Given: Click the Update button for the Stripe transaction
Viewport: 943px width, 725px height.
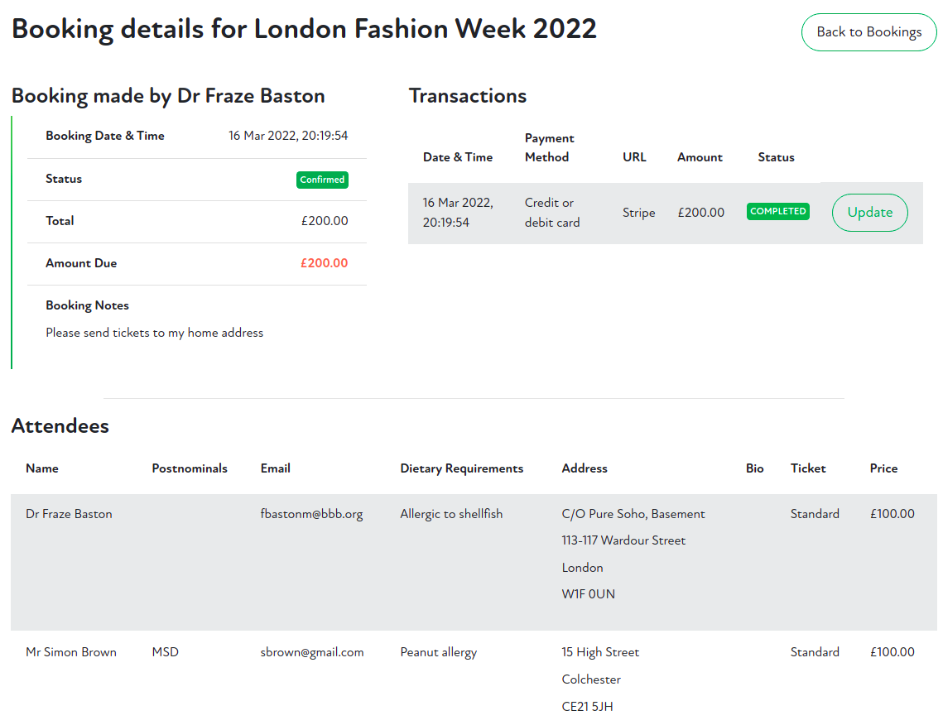Looking at the screenshot, I should click(x=869, y=213).
